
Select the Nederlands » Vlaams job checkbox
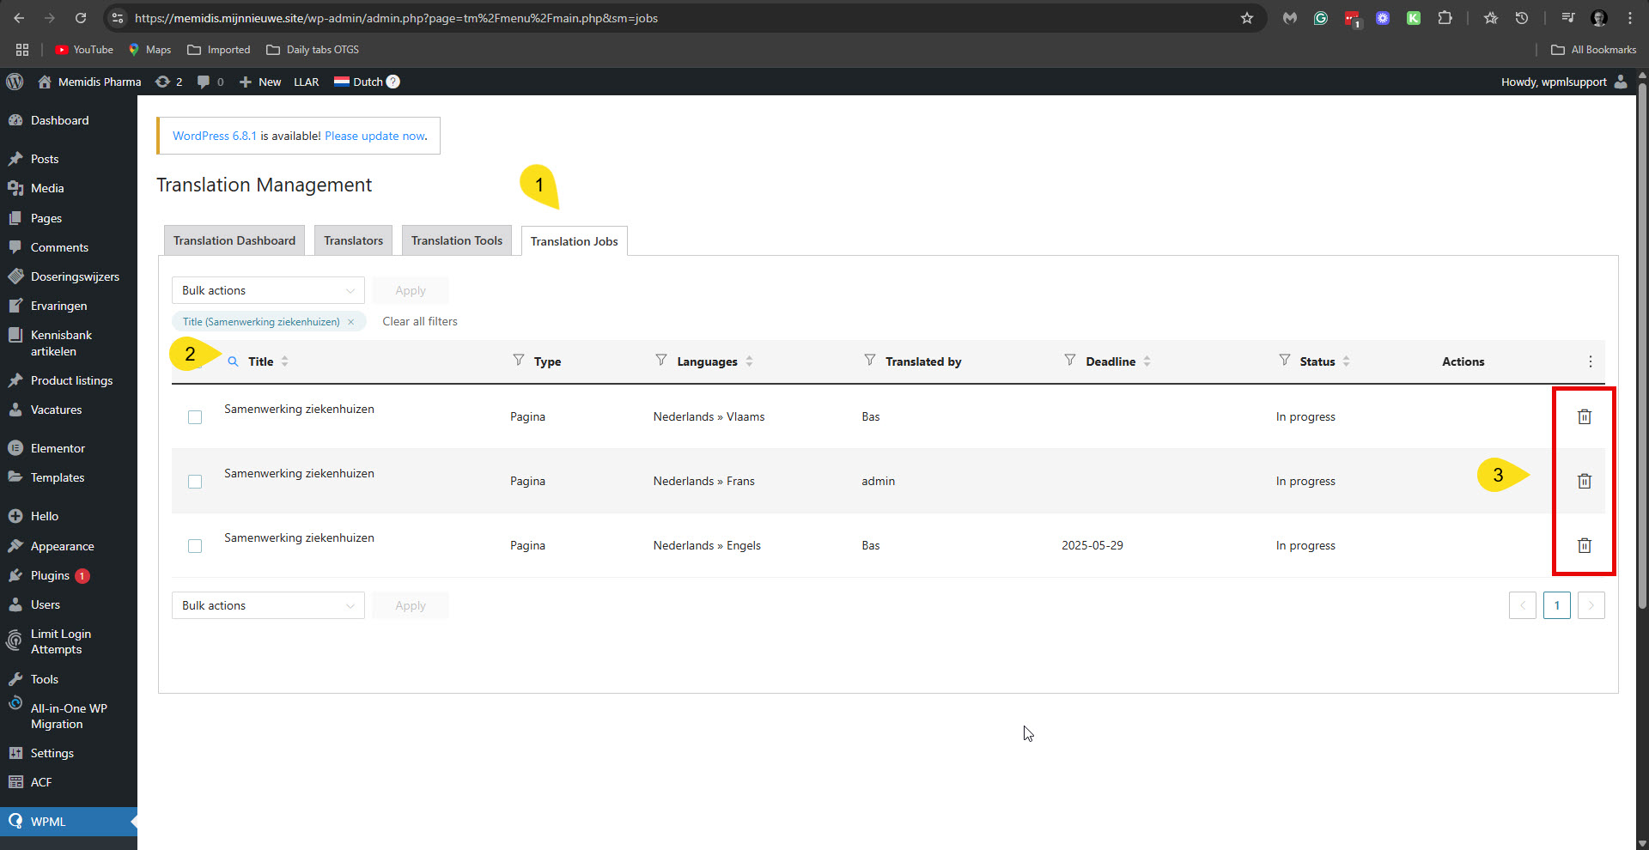pyautogui.click(x=195, y=417)
